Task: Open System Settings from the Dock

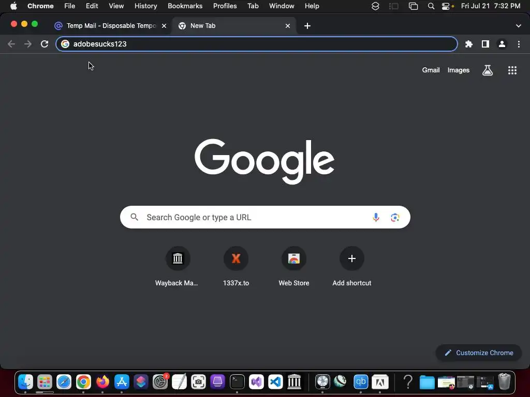Action: pos(160,382)
